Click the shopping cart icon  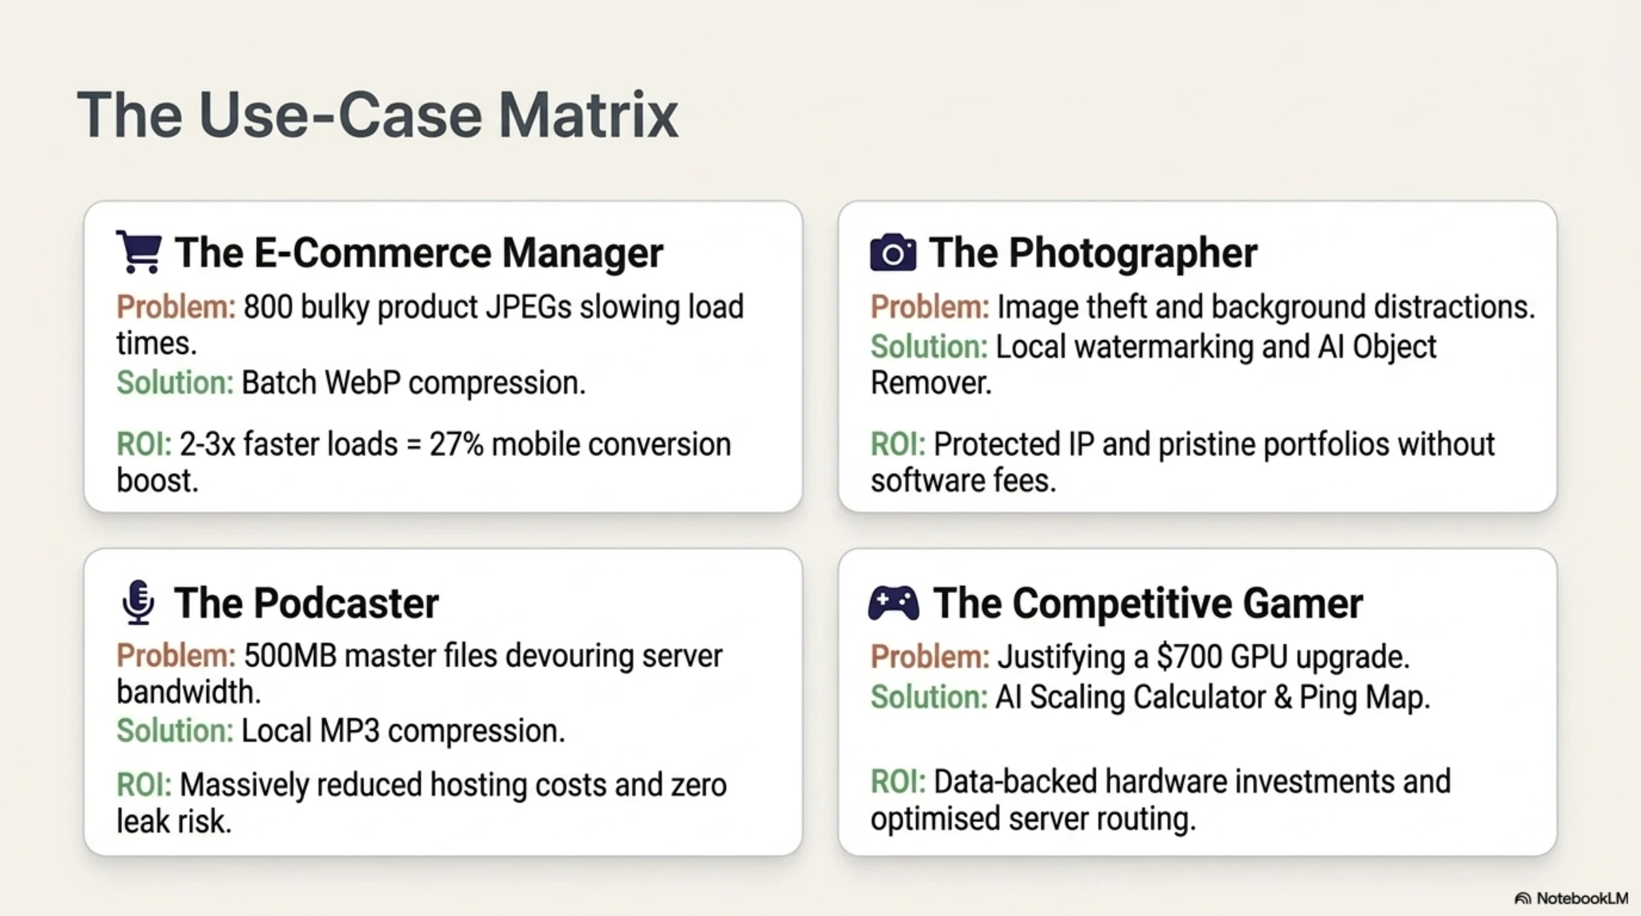139,252
